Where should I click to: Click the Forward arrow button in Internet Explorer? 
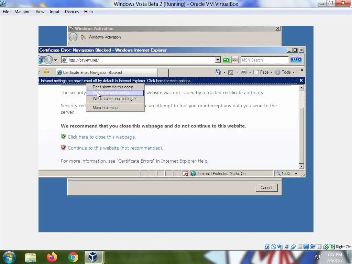pyautogui.click(x=48, y=60)
